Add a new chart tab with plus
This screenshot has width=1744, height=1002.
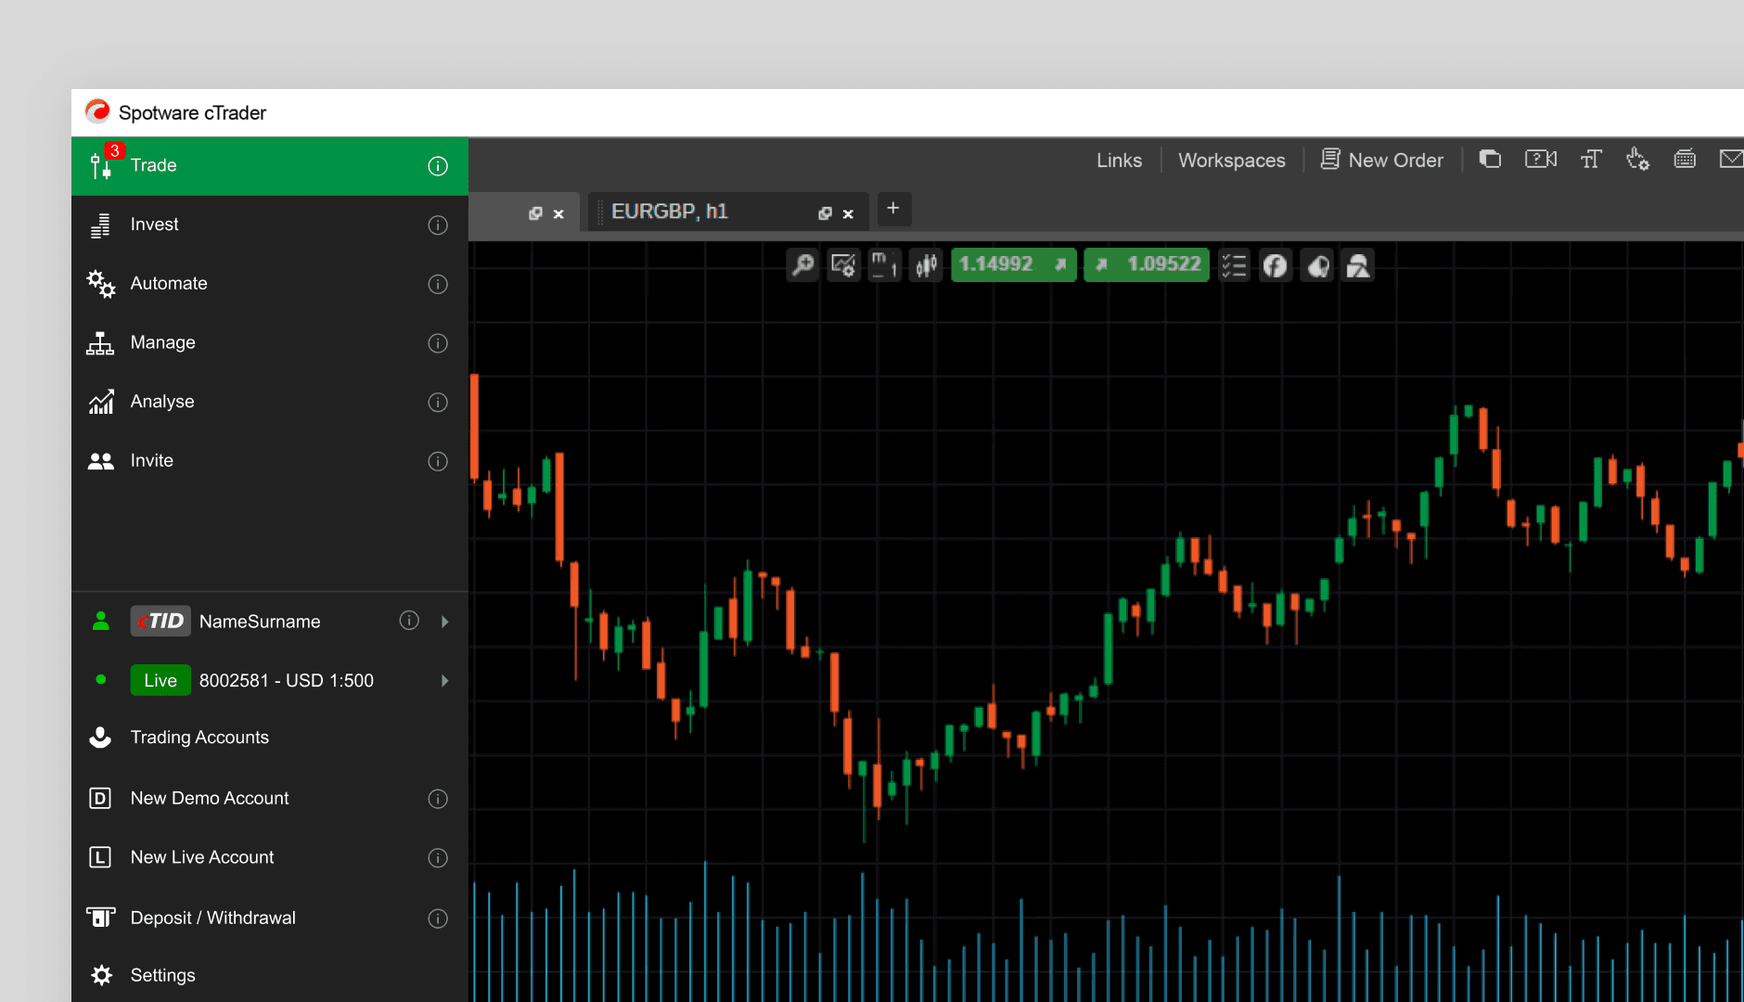point(893,209)
